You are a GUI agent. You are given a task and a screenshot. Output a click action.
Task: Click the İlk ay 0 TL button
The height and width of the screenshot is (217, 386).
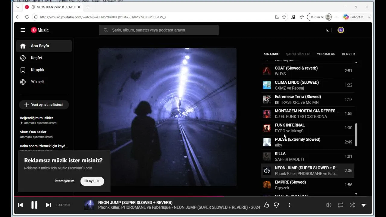pyautogui.click(x=92, y=181)
